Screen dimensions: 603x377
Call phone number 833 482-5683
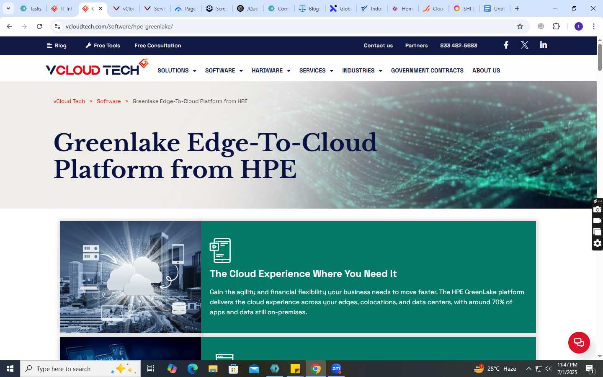tap(459, 45)
